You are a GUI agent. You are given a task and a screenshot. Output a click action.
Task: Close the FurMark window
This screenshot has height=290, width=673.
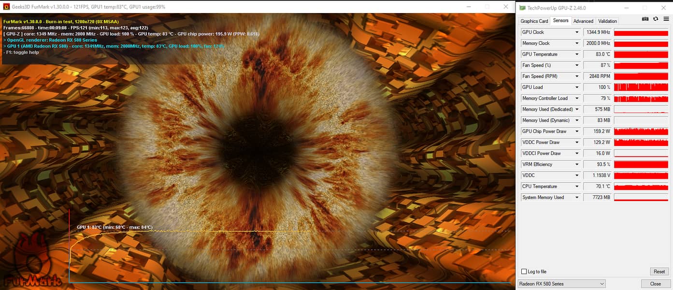506,7
